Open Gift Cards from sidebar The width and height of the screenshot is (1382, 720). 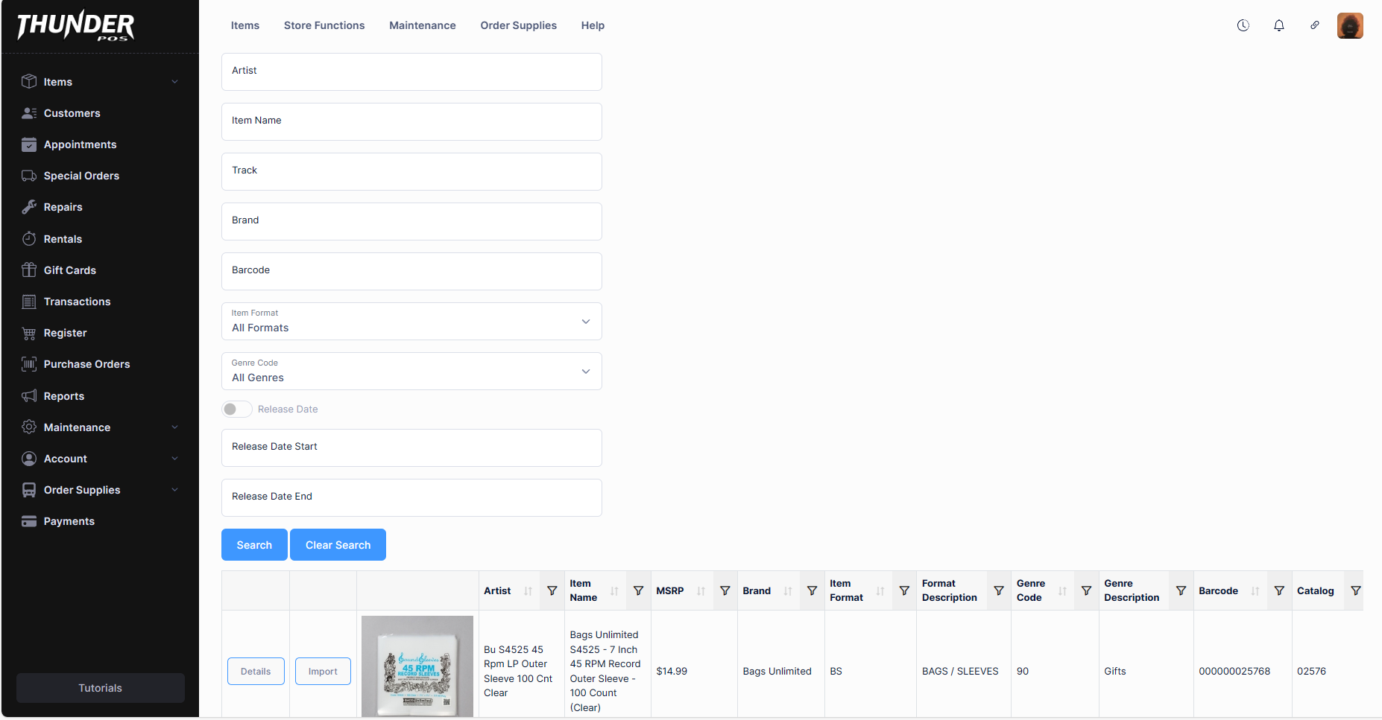(69, 270)
